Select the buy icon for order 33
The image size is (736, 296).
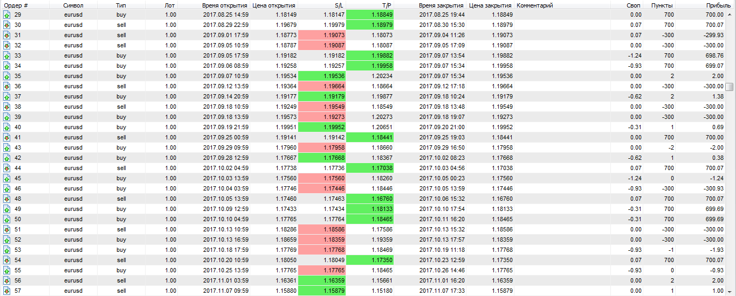point(6,55)
